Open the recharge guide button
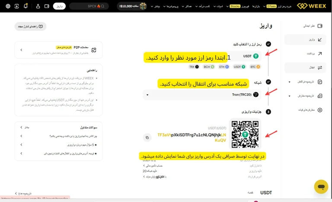Screen dimensions: 332x202 click(x=31, y=26)
